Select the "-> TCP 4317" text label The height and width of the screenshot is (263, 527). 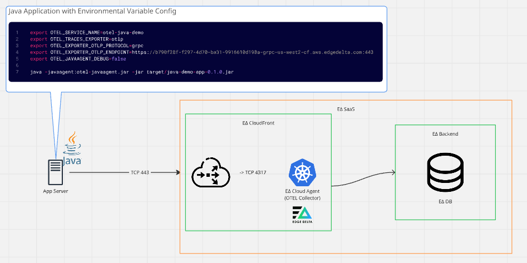pyautogui.click(x=253, y=172)
